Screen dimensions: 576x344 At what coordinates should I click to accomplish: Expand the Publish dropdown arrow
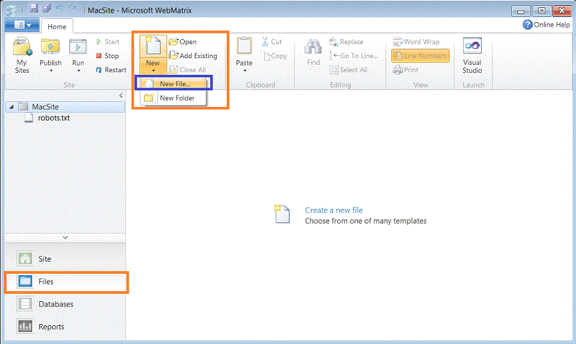51,71
